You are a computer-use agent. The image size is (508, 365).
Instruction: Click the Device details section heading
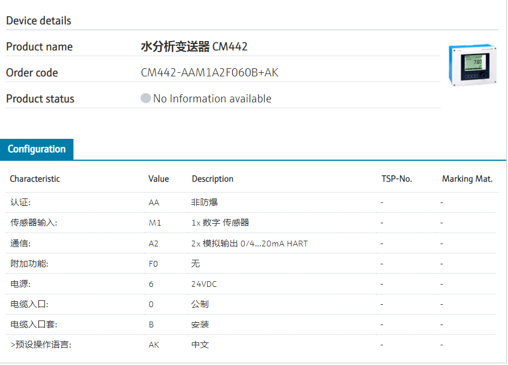[x=39, y=21]
